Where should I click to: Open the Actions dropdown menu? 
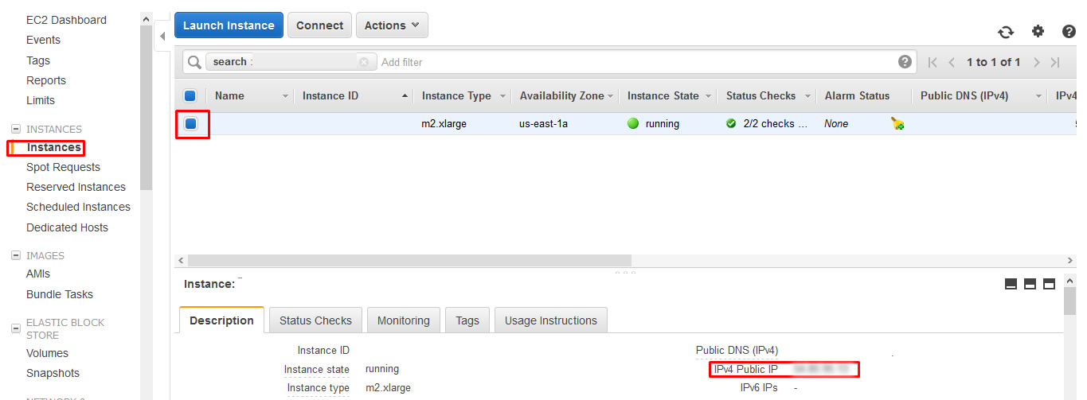pyautogui.click(x=392, y=25)
